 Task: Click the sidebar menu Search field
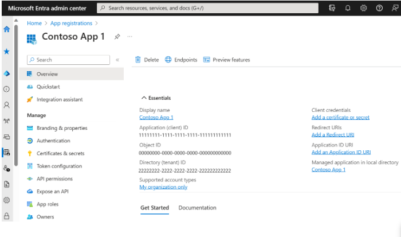coord(68,60)
